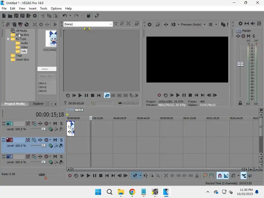Open the overlays grid dropdown arrow
This screenshot has width=264, height=198.
[x=216, y=24]
